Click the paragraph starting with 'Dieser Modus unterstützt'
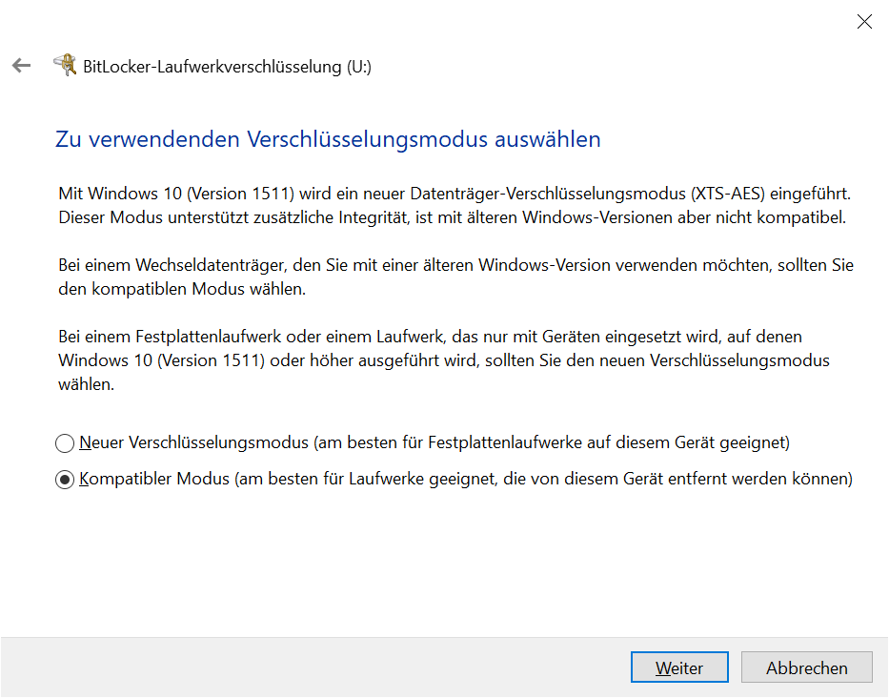The height and width of the screenshot is (698, 889). point(452,217)
